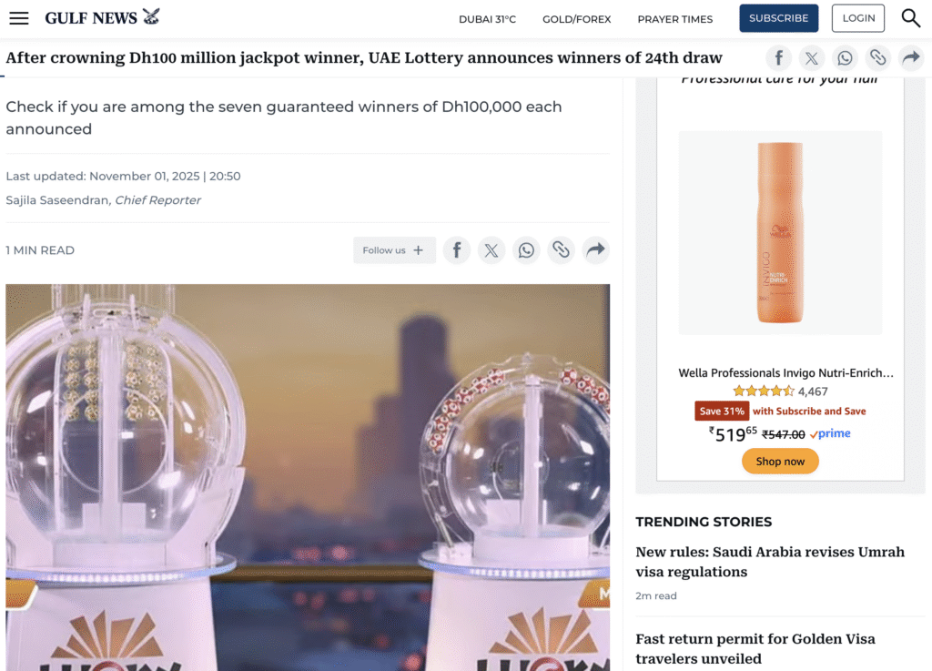Click Shop now in Wella ad
This screenshot has width=932, height=671.
[x=780, y=462]
